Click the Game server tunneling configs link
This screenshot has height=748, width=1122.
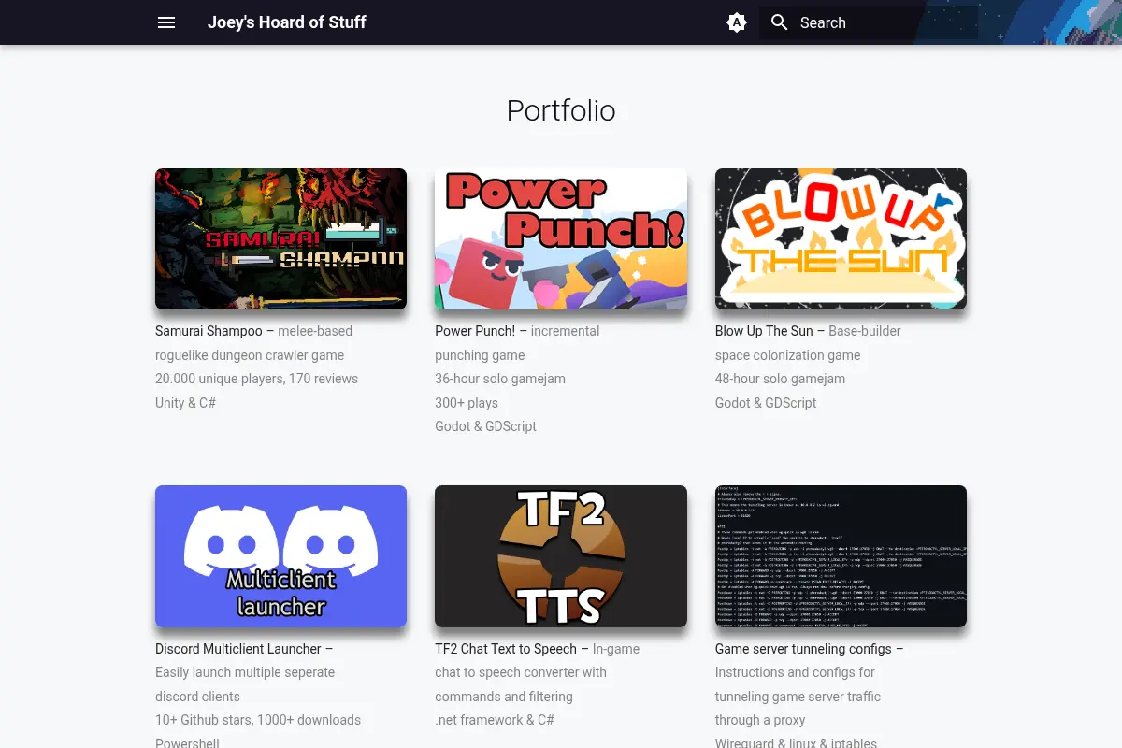803,649
